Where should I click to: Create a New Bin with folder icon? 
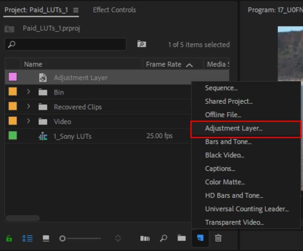181,238
